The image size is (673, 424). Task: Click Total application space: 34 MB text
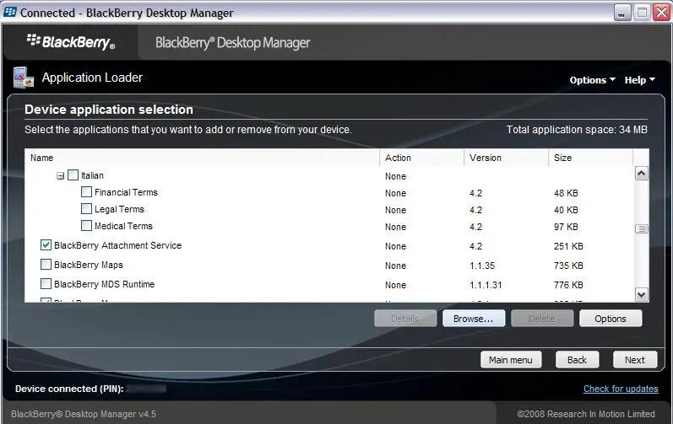[577, 129]
